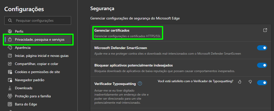This screenshot has height=111, width=274.
Task: Open the external link icon for Gerenciar certificados
Action: click(265, 30)
